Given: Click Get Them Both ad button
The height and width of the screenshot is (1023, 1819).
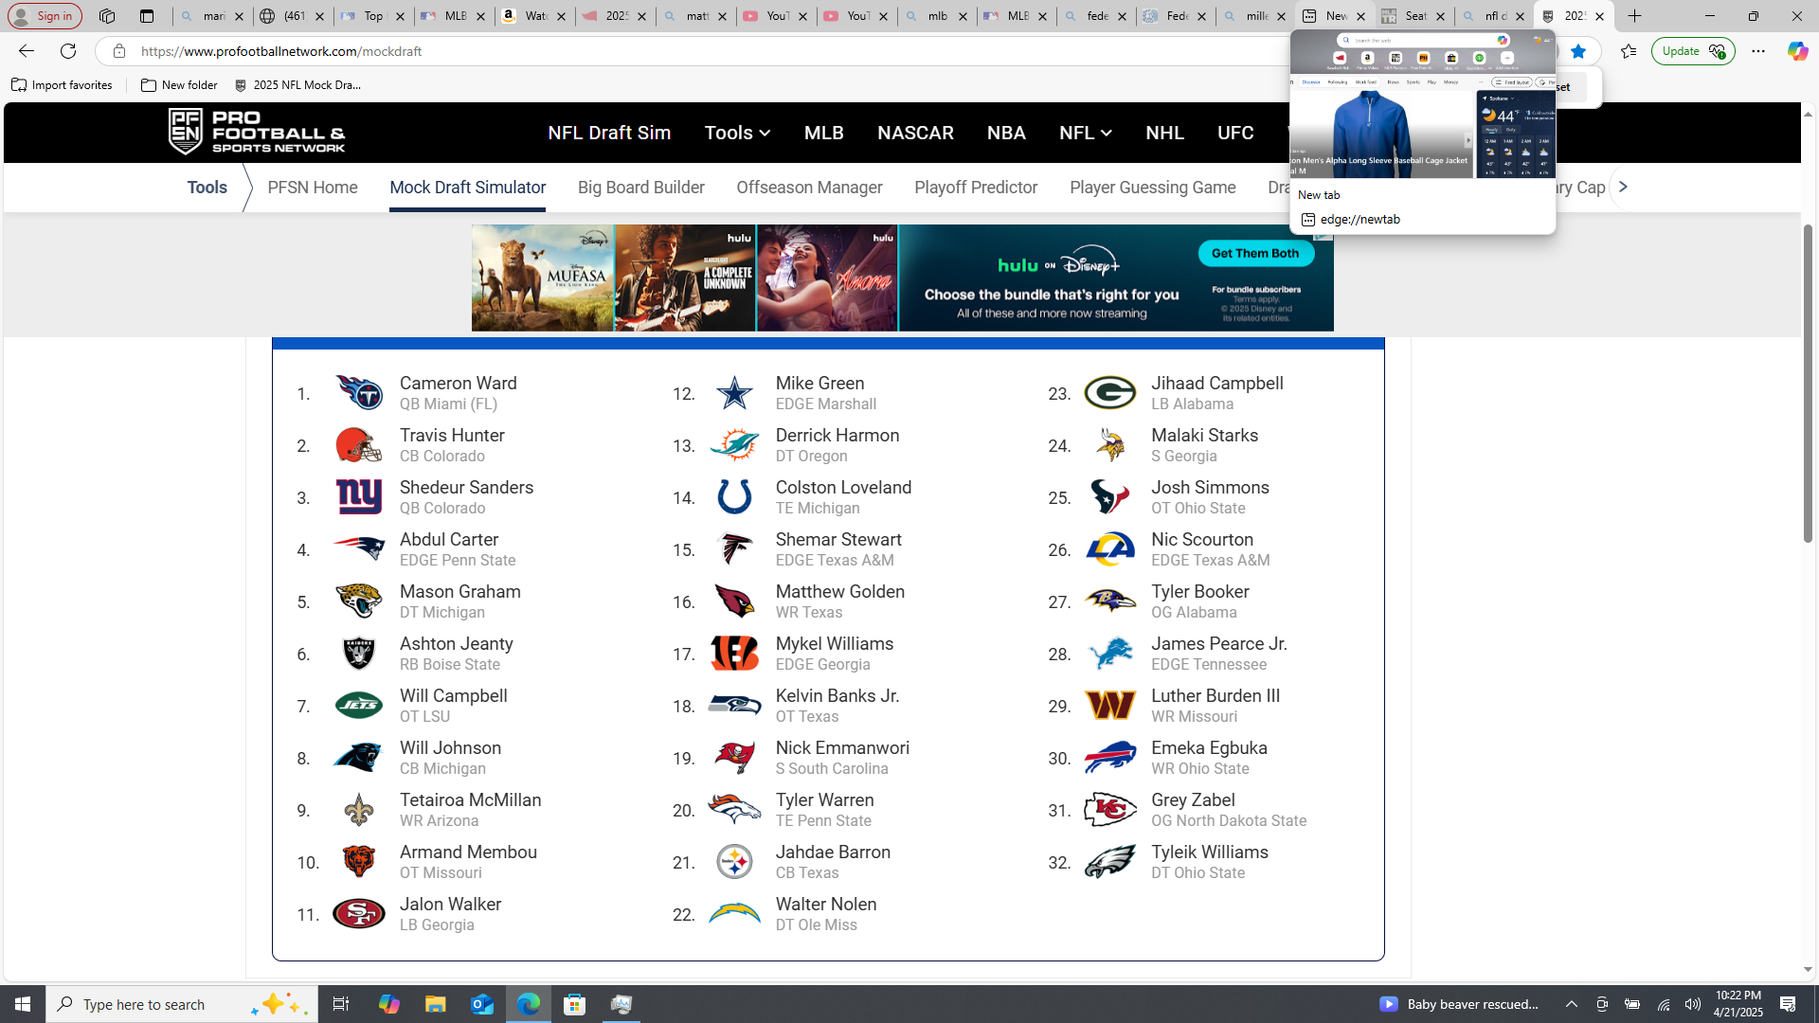Looking at the screenshot, I should [x=1254, y=253].
